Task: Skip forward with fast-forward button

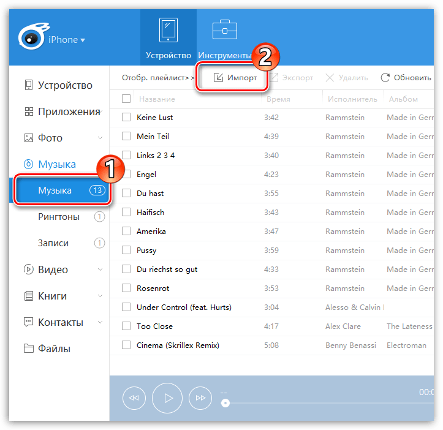Action: 200,398
